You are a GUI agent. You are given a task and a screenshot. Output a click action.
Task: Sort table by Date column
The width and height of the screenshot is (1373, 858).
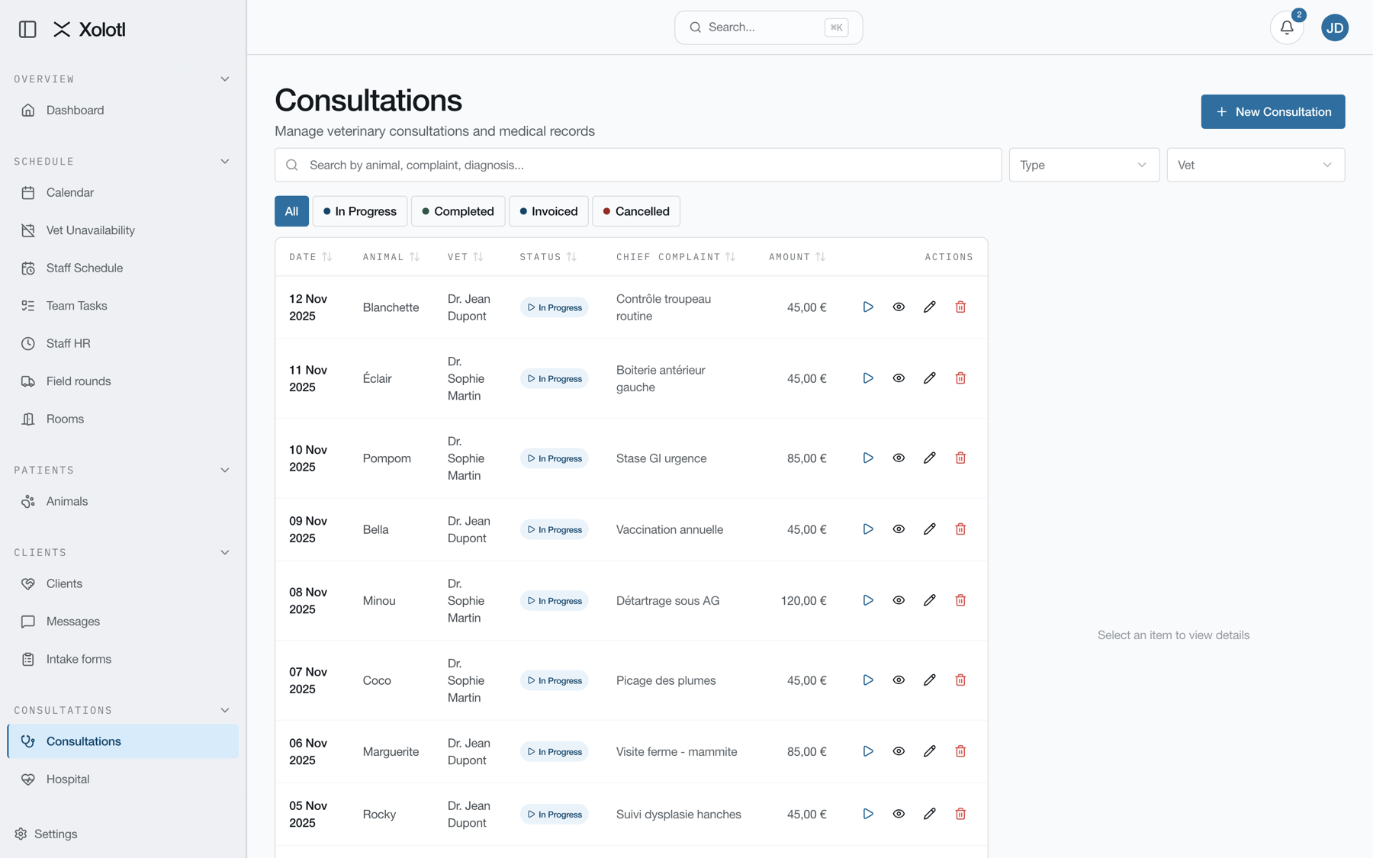pos(310,257)
